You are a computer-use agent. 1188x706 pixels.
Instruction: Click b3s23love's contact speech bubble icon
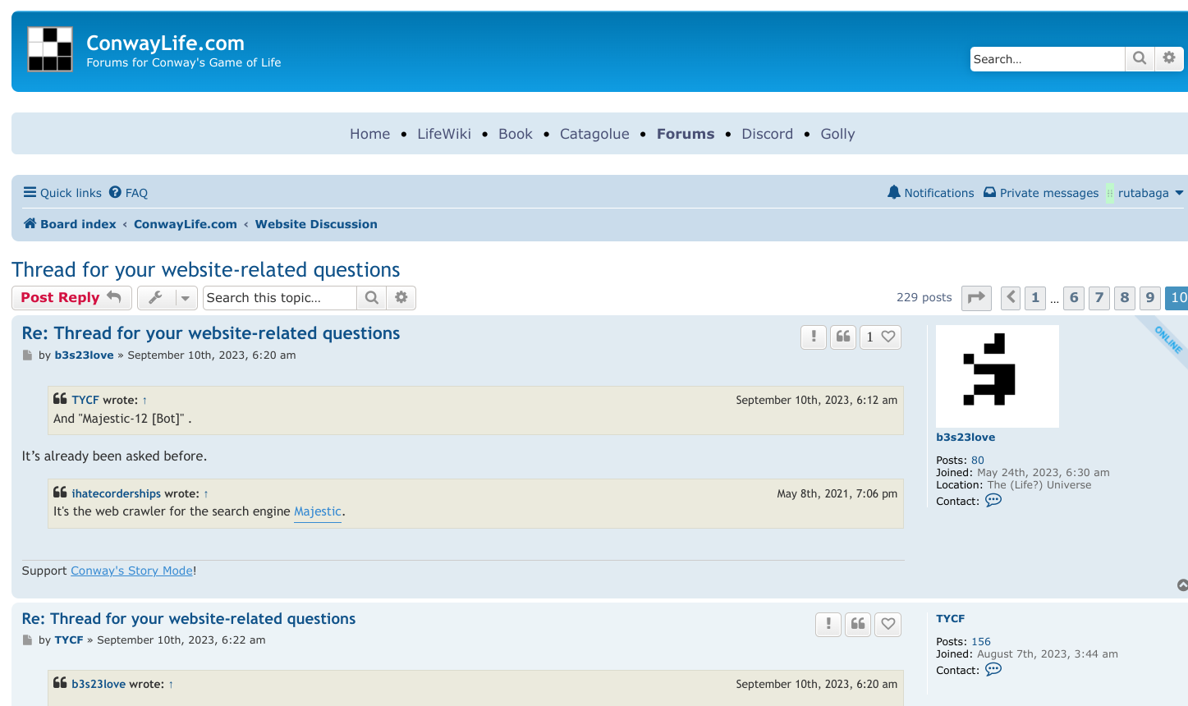coord(993,501)
